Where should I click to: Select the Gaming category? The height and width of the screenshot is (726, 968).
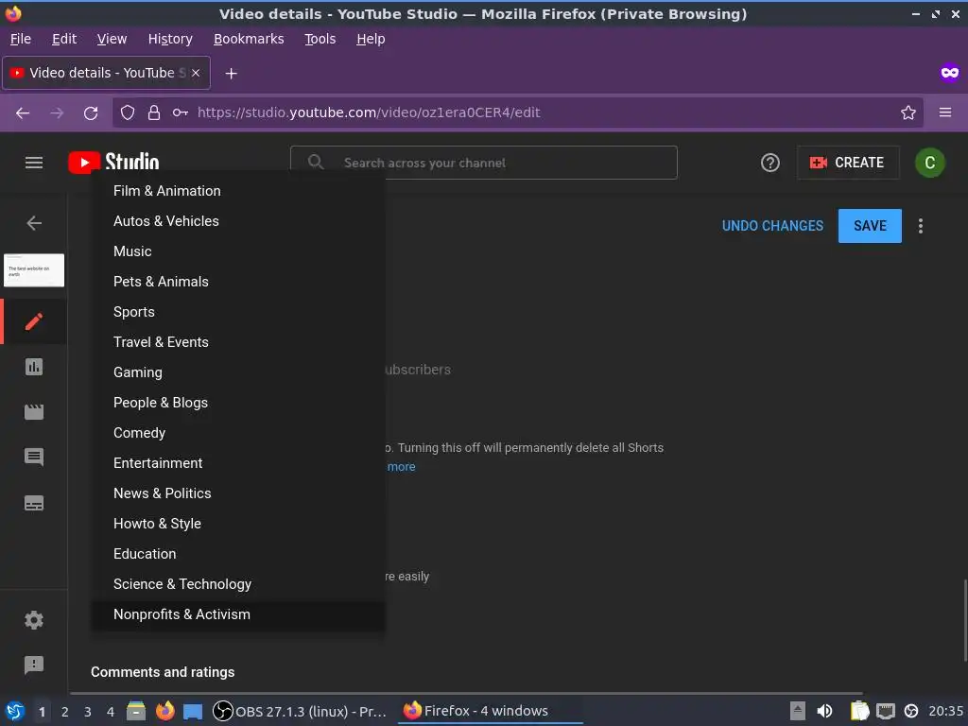tap(238, 372)
